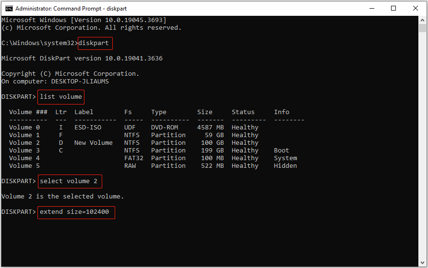428x268 pixels.
Task: Click the 'DESKTOP-JLIAUMS' computer name
Action: click(80, 82)
